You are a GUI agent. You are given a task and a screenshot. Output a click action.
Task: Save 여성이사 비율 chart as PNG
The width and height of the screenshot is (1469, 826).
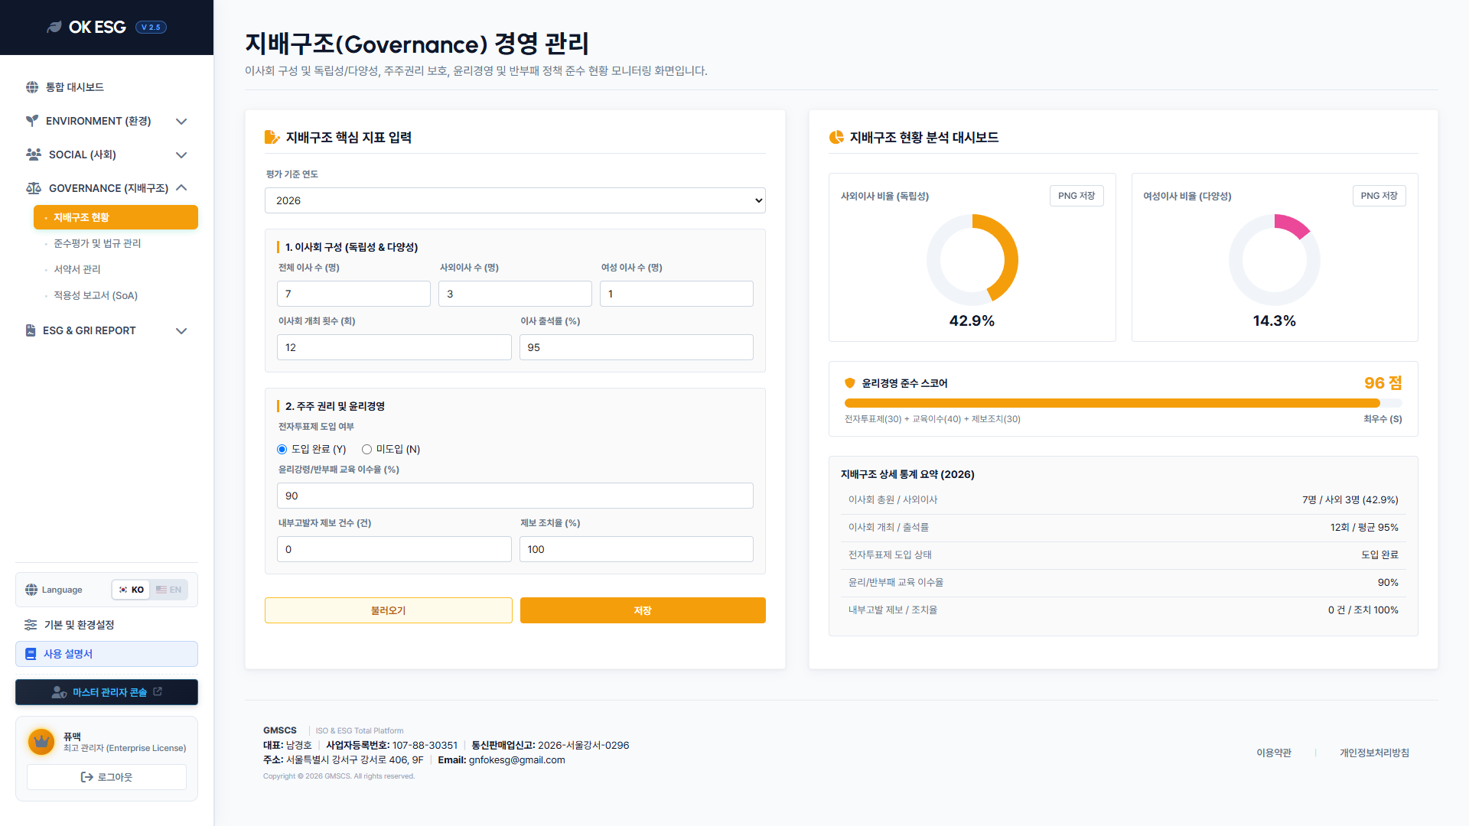(x=1379, y=196)
